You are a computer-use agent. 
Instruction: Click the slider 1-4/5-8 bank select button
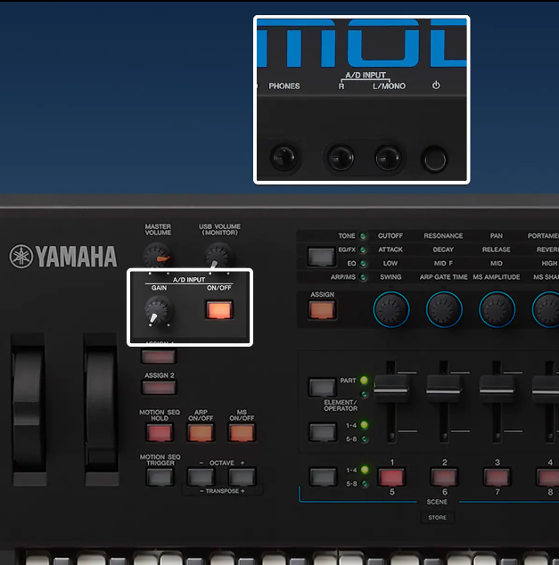[x=323, y=432]
